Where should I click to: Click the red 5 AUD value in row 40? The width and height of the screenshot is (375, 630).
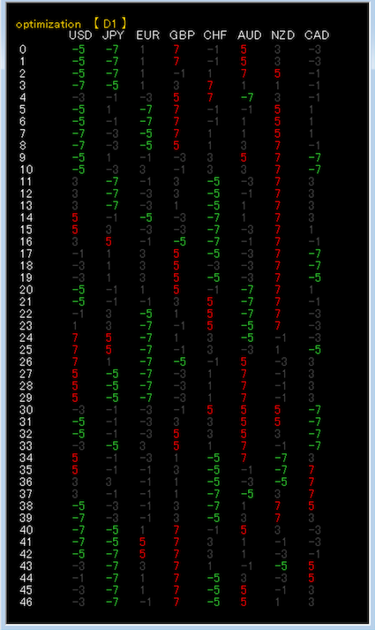(x=244, y=530)
